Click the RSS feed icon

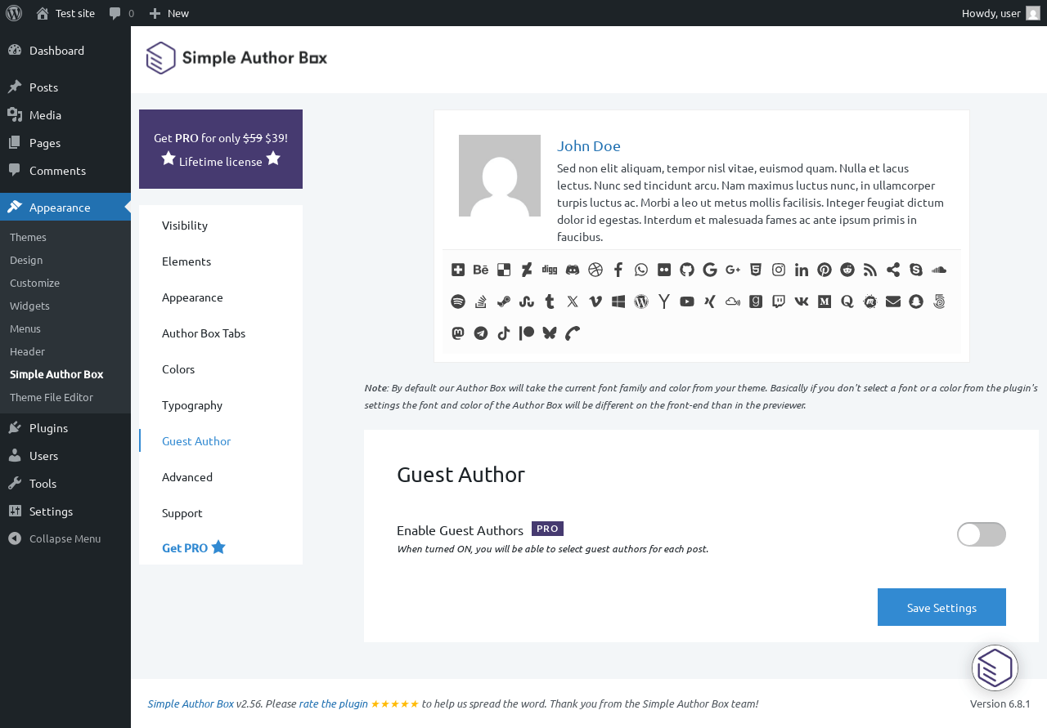click(x=870, y=270)
